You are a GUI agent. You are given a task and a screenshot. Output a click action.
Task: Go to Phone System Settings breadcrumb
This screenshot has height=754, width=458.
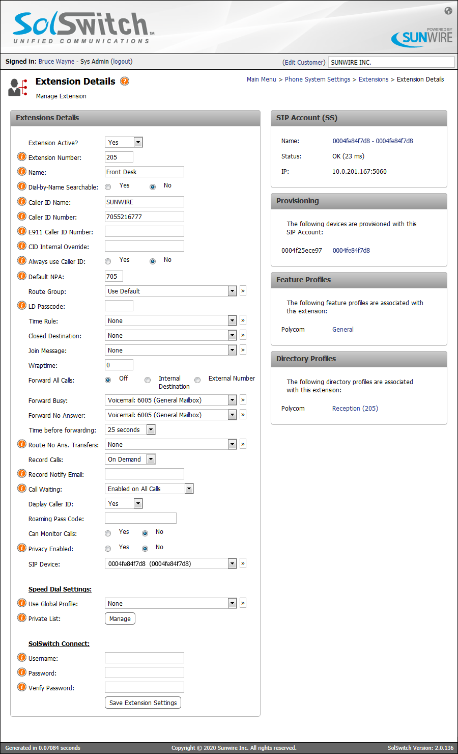click(x=318, y=79)
